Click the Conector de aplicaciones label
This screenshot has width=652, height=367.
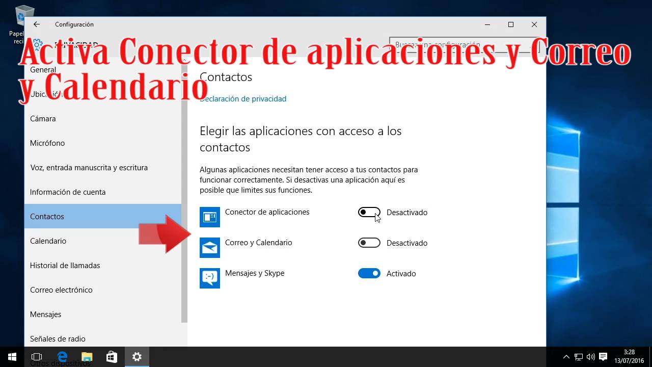pyautogui.click(x=267, y=212)
